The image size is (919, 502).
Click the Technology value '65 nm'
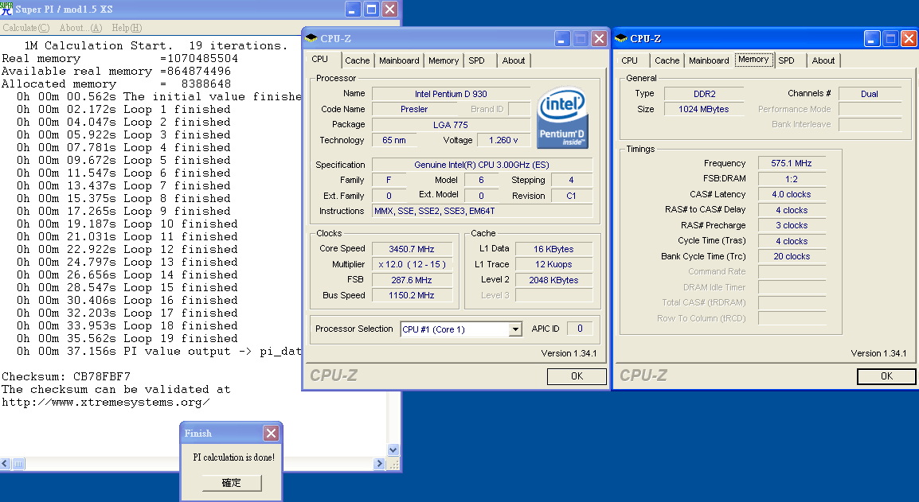tap(394, 141)
